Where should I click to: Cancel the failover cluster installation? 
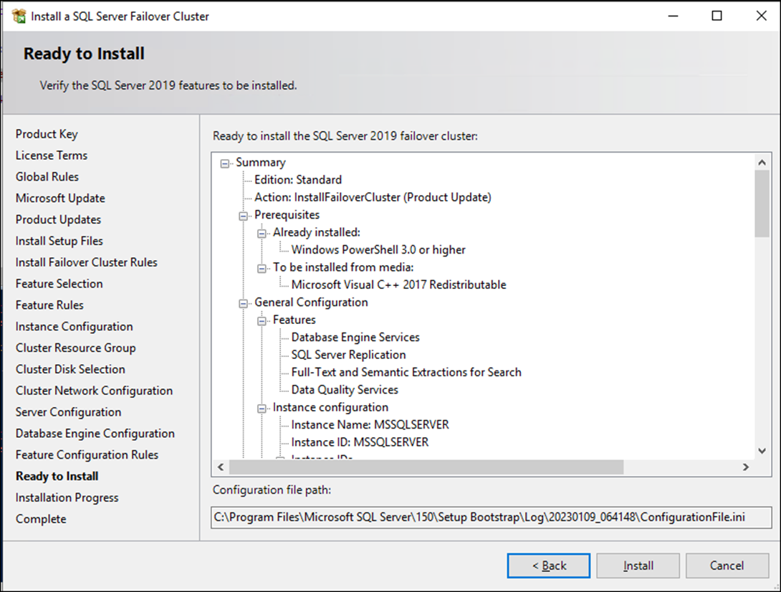pos(727,565)
